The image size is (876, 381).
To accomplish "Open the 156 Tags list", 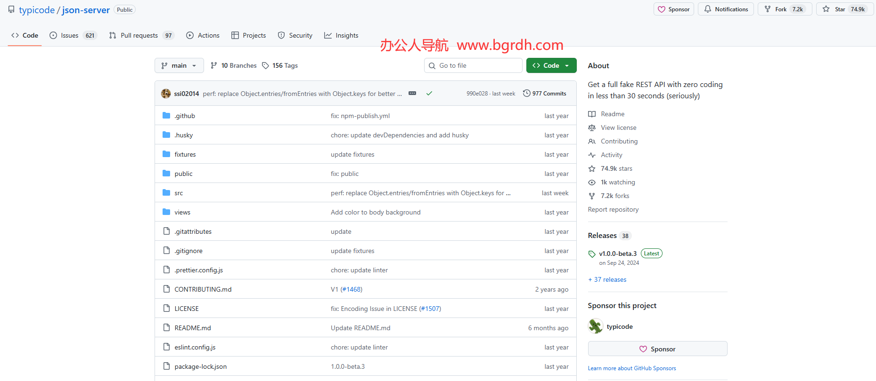I will [x=280, y=65].
